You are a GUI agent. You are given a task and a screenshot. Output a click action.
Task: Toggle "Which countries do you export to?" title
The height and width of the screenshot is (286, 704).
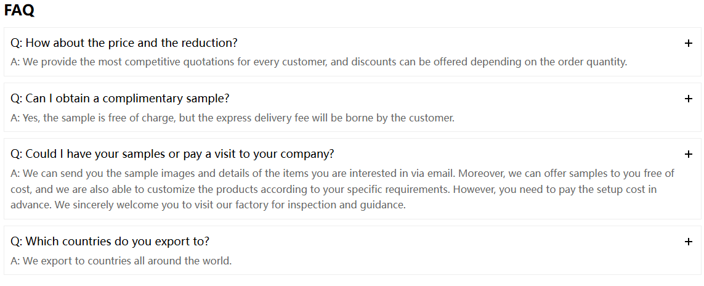(110, 242)
